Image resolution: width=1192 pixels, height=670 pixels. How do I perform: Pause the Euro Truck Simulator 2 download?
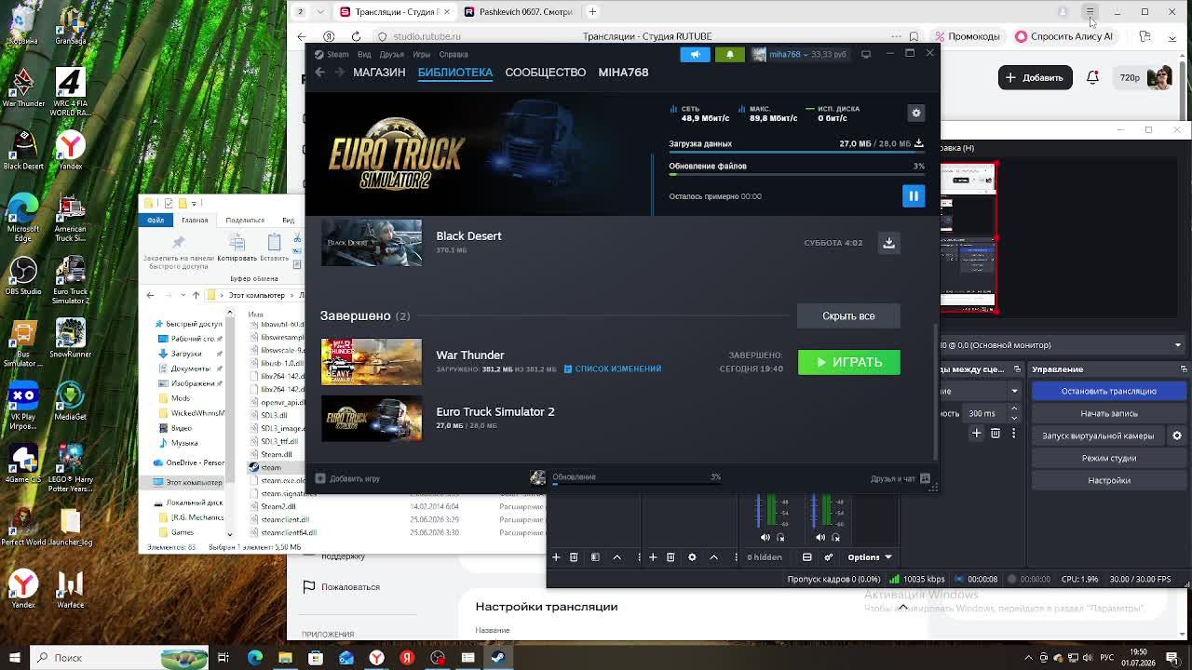click(913, 196)
